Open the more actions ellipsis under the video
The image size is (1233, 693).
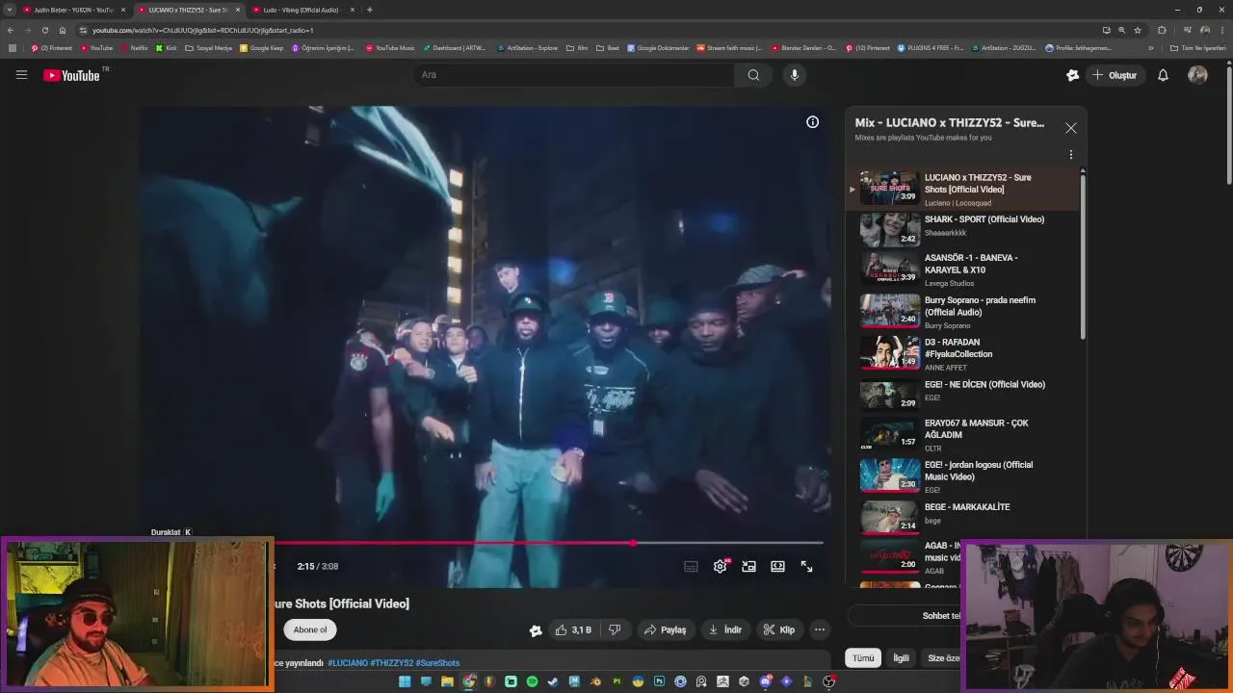coord(819,629)
